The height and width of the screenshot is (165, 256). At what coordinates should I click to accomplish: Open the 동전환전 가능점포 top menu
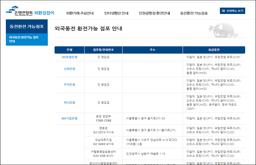(x=194, y=13)
